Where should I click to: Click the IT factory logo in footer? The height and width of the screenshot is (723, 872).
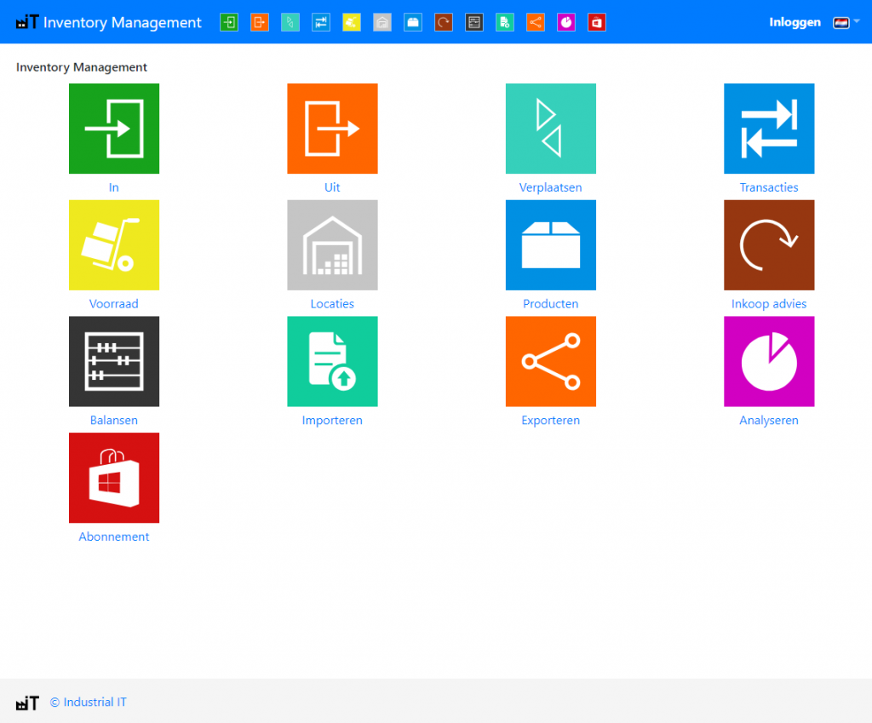pos(27,703)
